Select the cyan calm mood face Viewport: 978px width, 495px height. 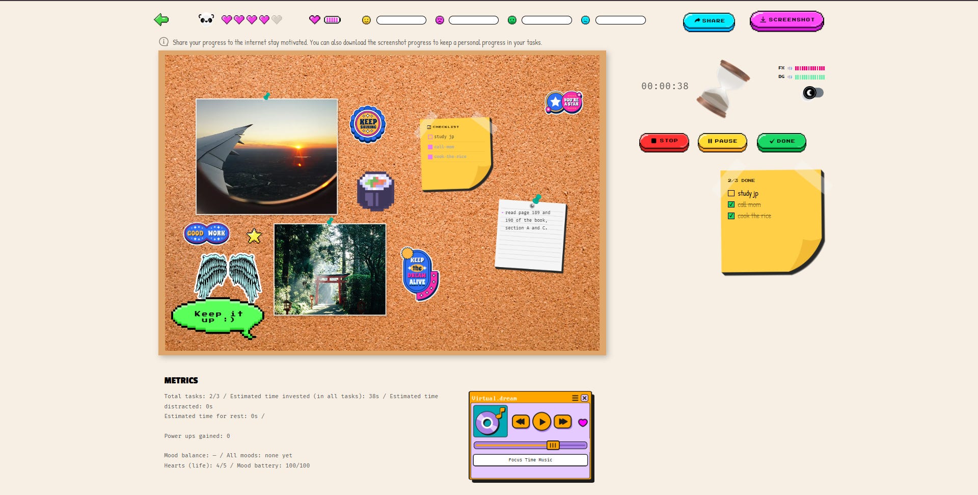coord(585,20)
